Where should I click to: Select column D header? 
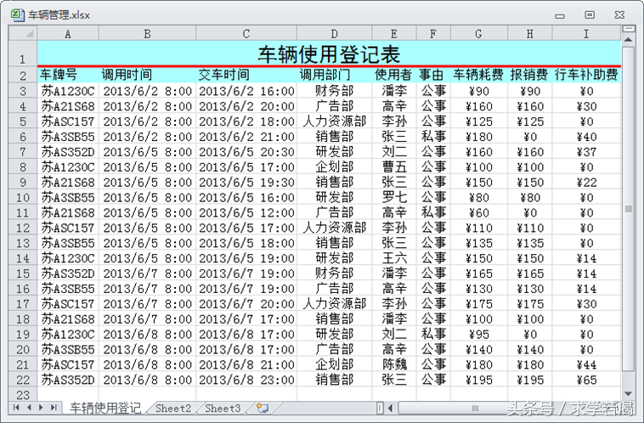pos(335,33)
